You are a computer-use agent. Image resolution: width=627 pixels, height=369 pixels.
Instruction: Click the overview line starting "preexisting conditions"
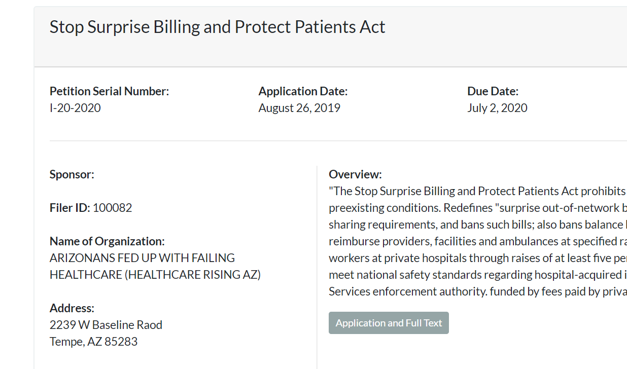[477, 208]
